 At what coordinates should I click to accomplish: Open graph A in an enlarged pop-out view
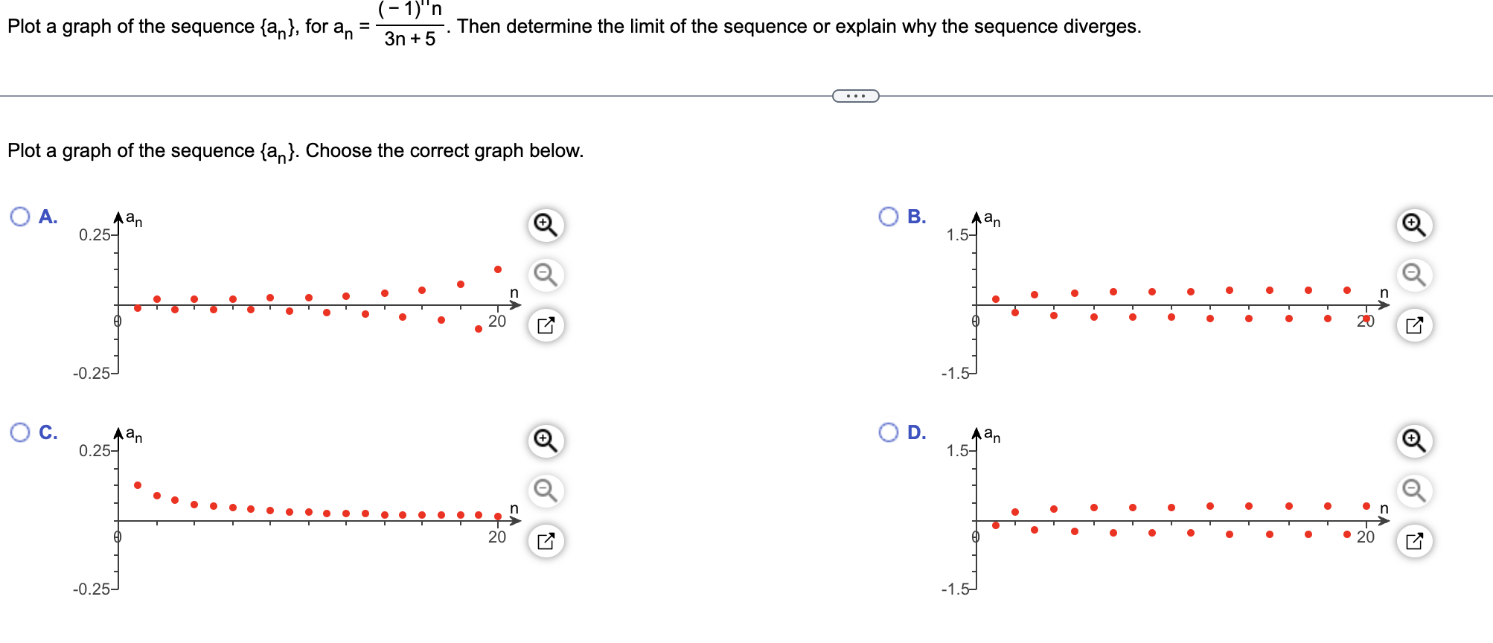(546, 325)
